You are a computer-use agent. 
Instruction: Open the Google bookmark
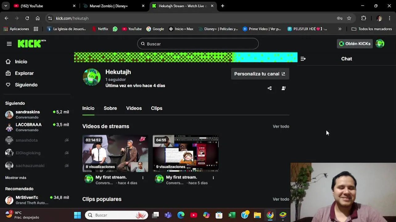[155, 29]
